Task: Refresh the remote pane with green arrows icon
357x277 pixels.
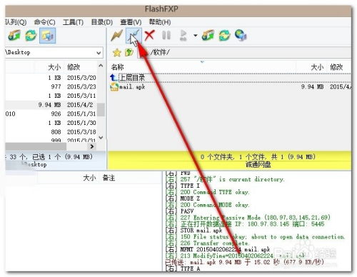Action: point(225,36)
